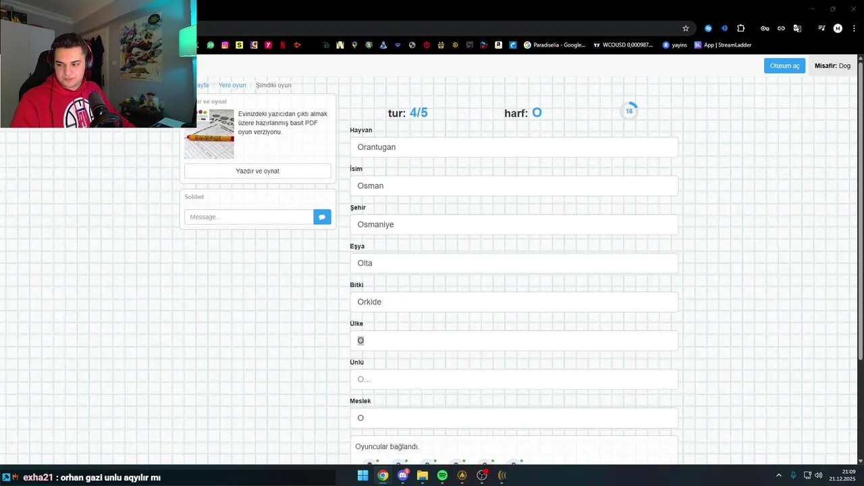Focus the Meslek input field
Viewport: 864px width, 486px height.
click(x=514, y=418)
